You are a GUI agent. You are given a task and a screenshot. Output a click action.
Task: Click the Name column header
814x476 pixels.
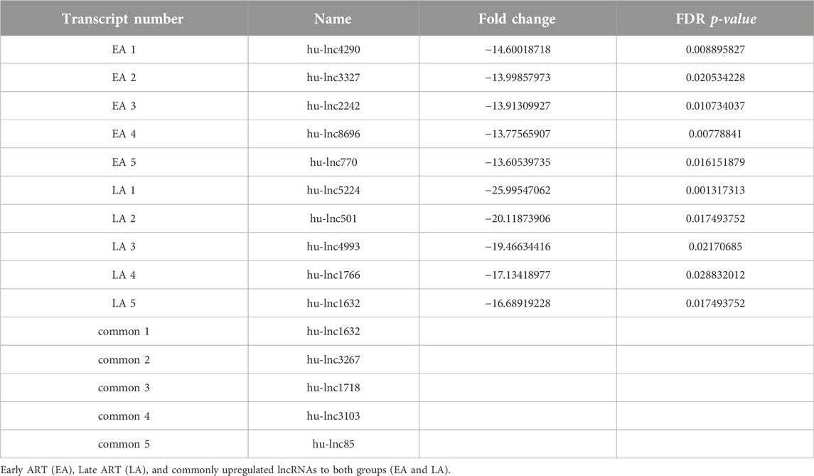click(x=333, y=19)
